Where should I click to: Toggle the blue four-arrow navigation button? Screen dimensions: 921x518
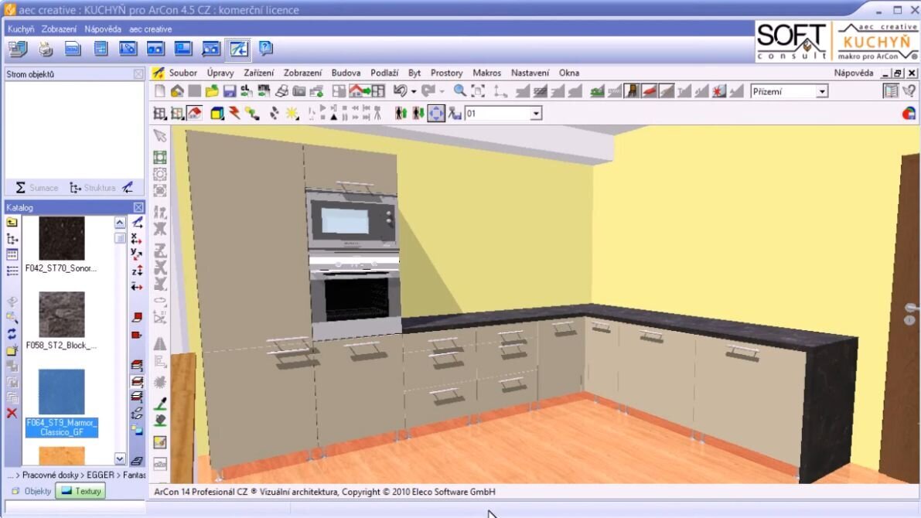(436, 114)
